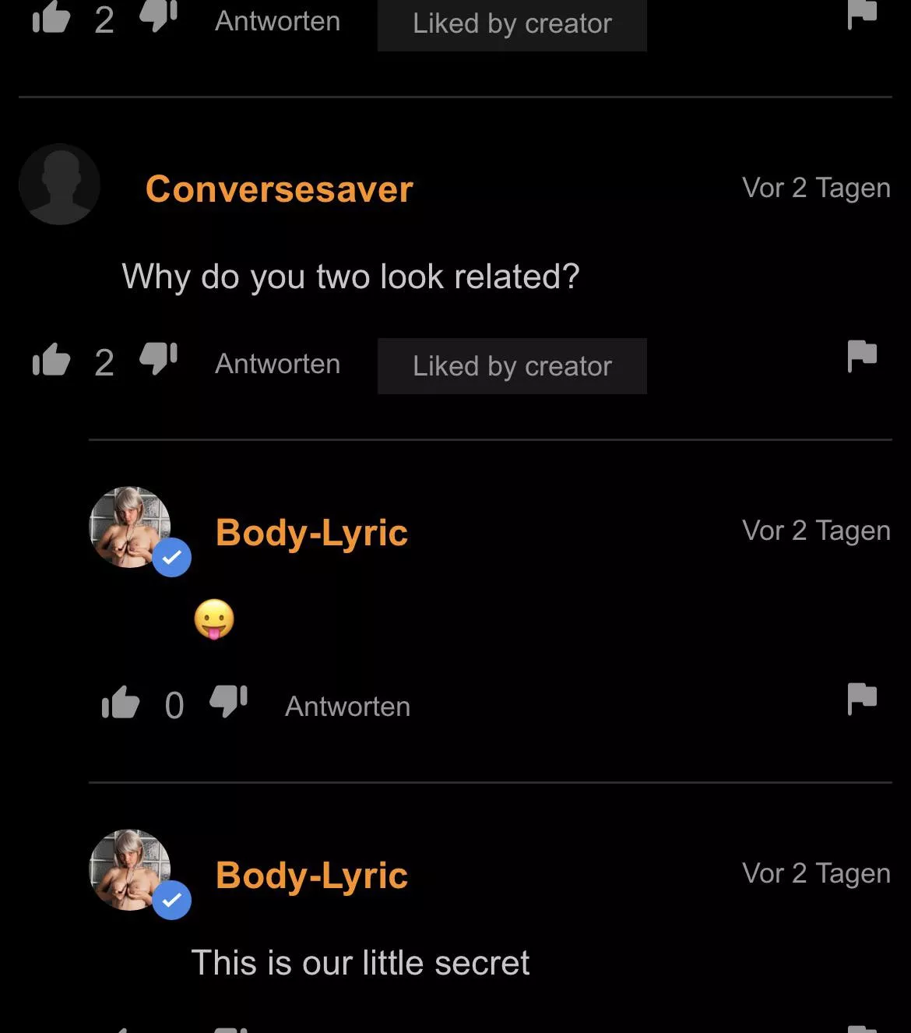The width and height of the screenshot is (911, 1033).
Task: Like Conversesaver's comment with thumbs up
Action: click(x=51, y=361)
